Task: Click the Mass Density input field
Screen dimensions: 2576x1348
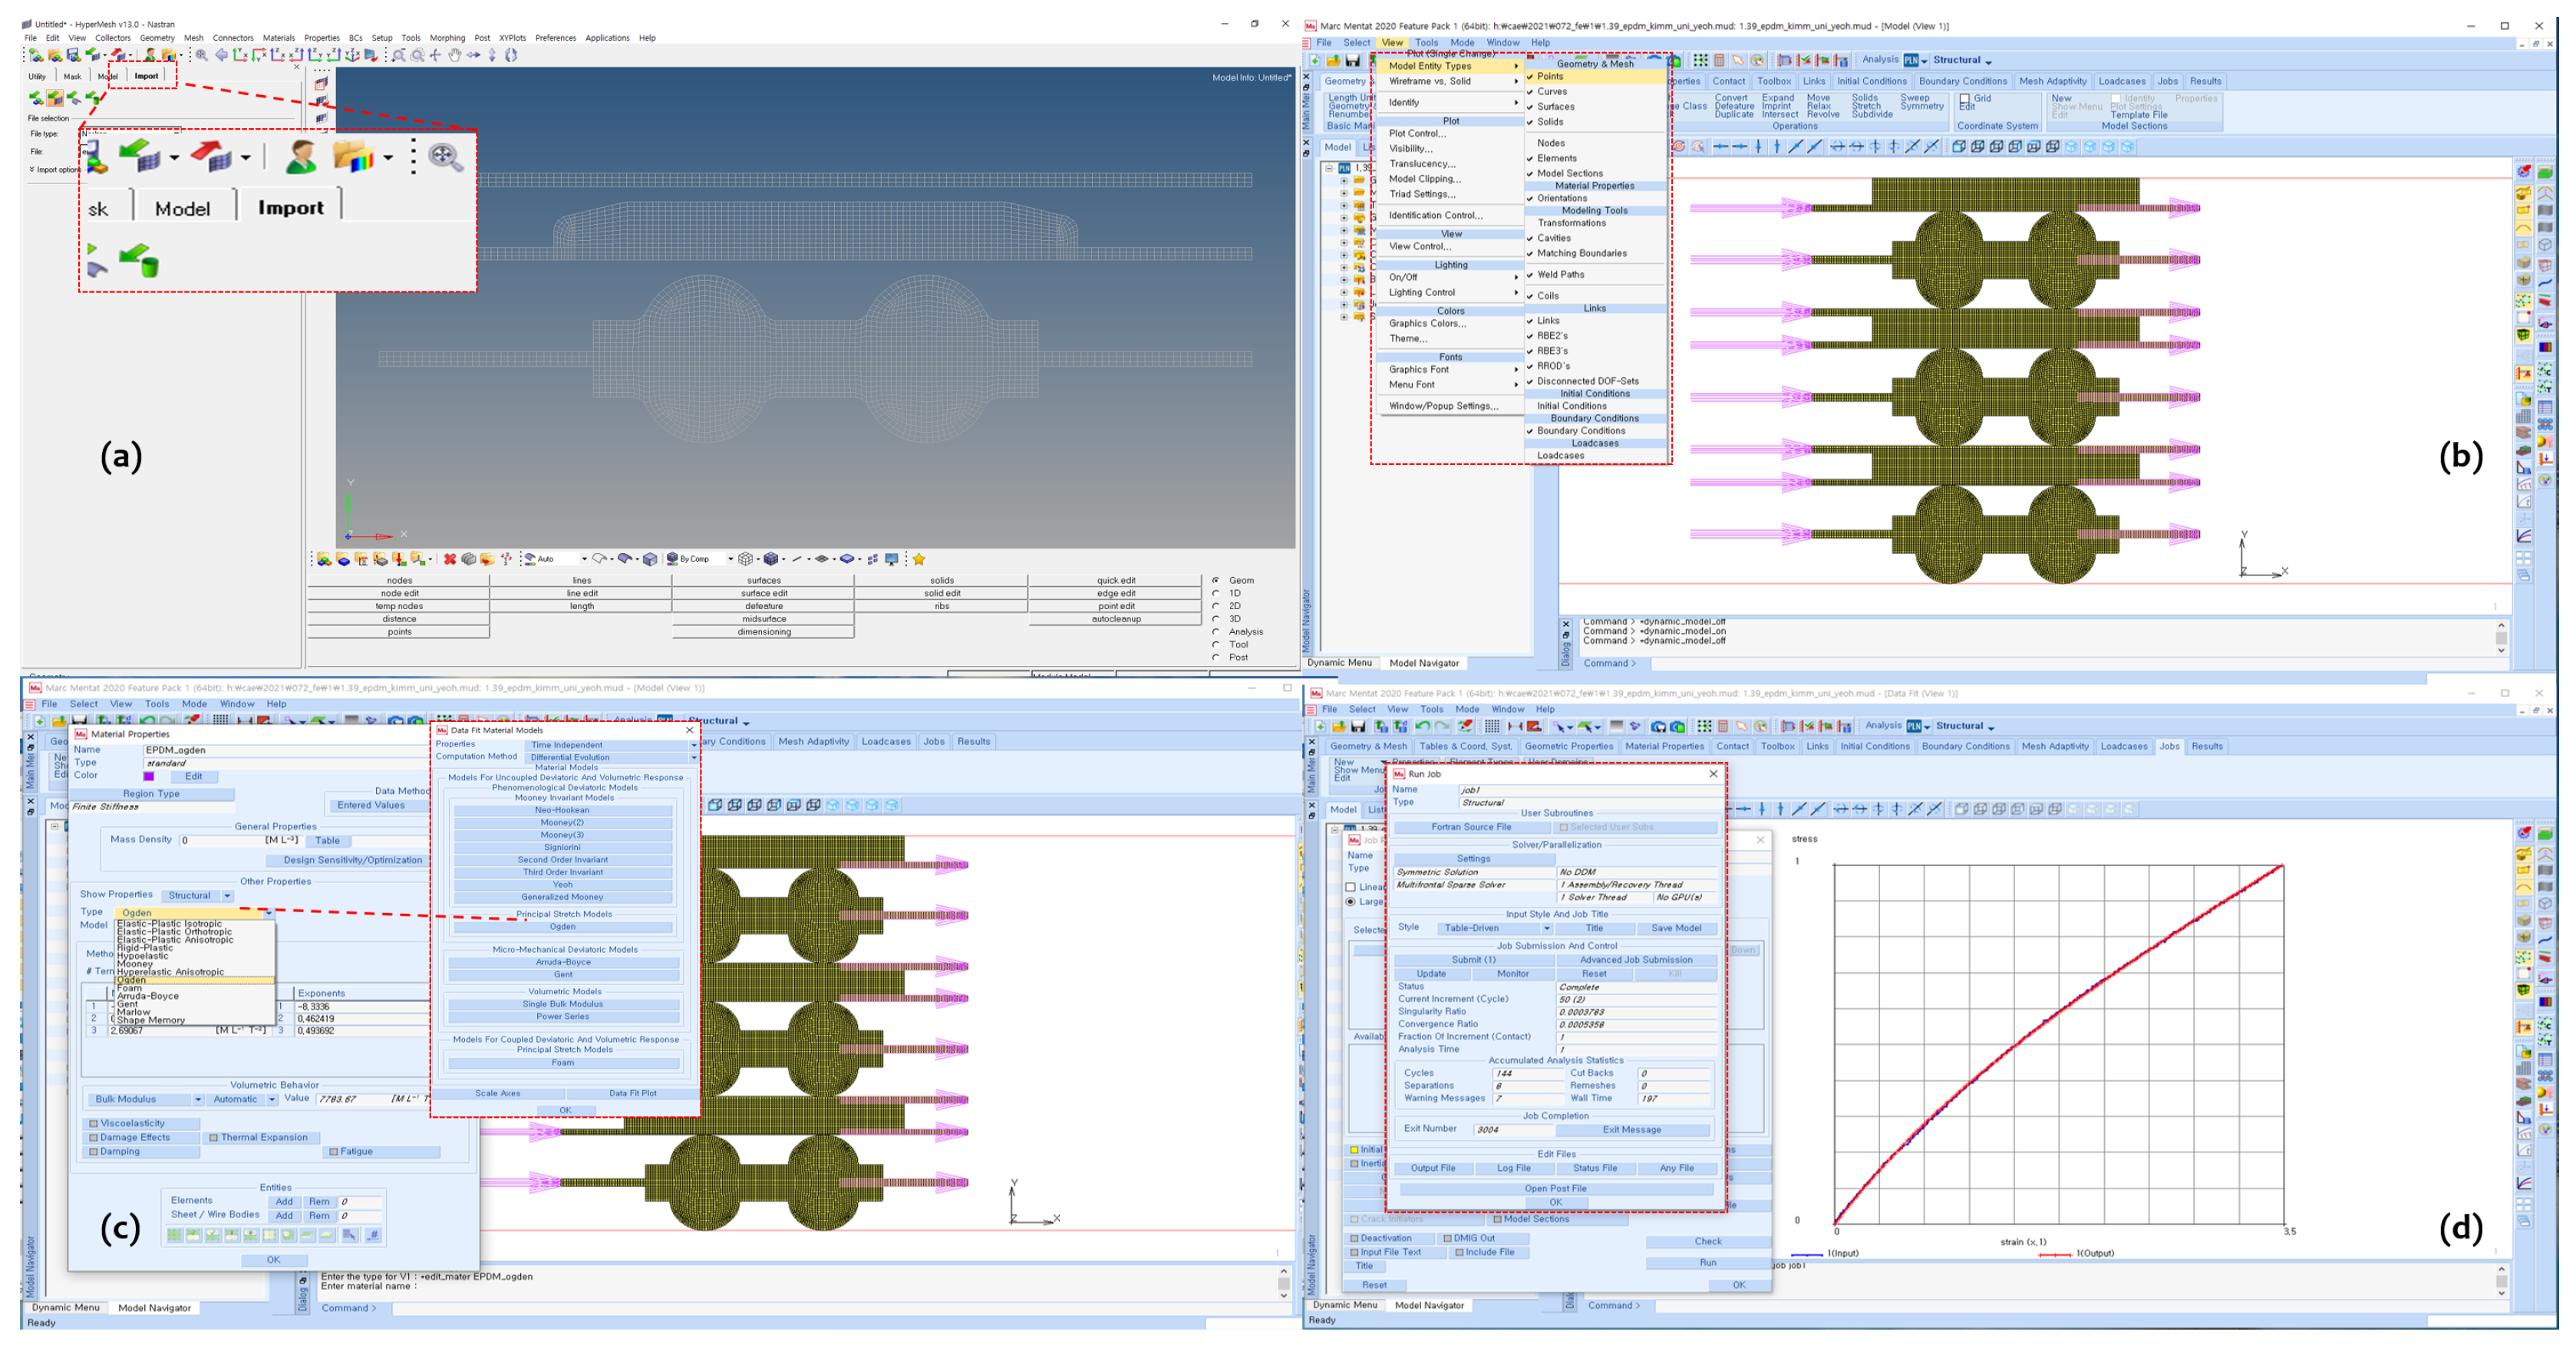Action: [220, 840]
